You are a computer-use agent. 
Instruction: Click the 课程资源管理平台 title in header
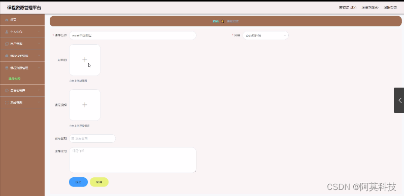tap(24, 8)
